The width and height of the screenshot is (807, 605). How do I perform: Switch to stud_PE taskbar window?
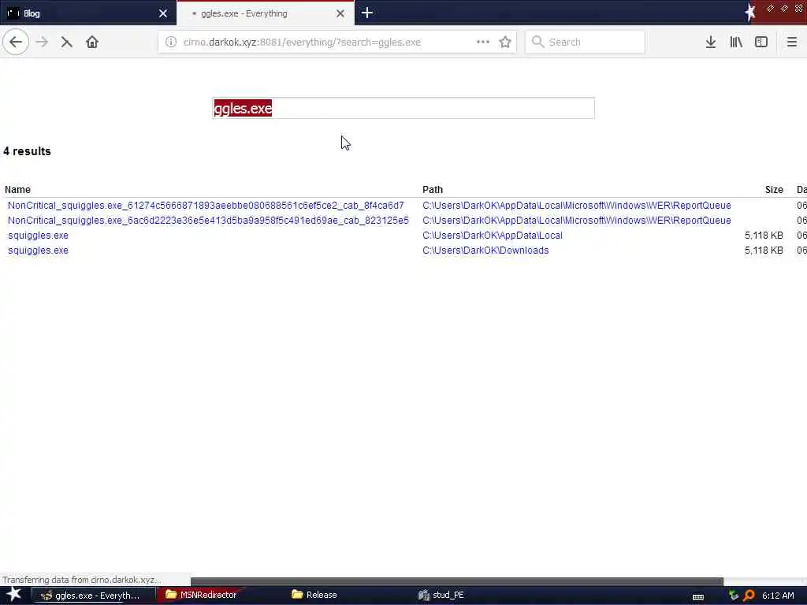click(441, 595)
